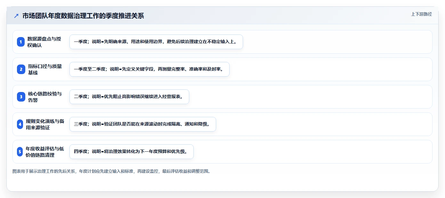Select the 指标口径与质量基线 step label

pyautogui.click(x=45, y=69)
